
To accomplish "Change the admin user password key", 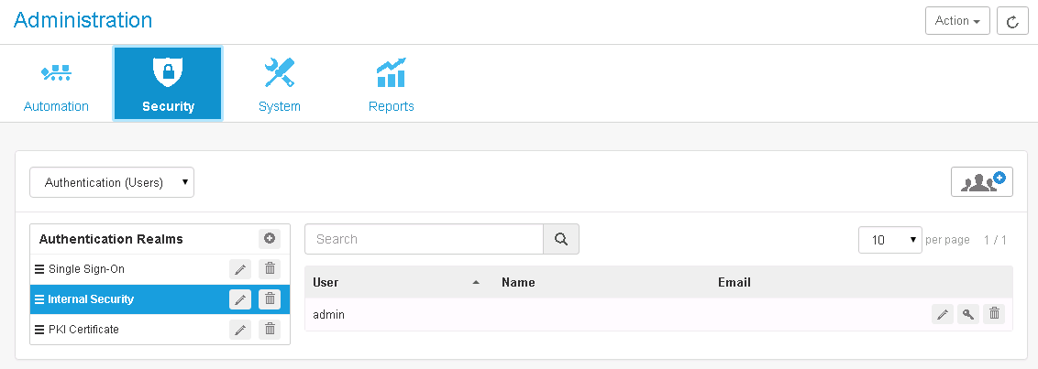I will pyautogui.click(x=967, y=314).
